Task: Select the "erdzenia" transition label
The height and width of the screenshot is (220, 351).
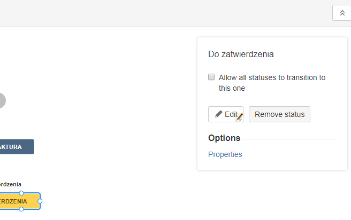Action: [x=11, y=184]
